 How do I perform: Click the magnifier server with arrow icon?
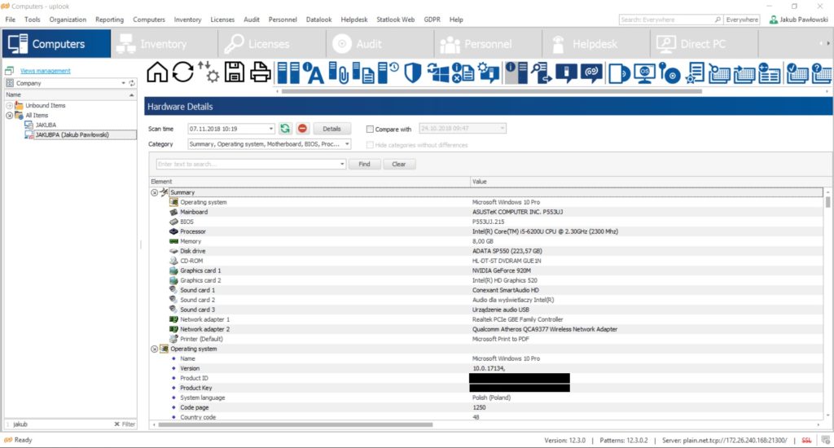pos(541,72)
